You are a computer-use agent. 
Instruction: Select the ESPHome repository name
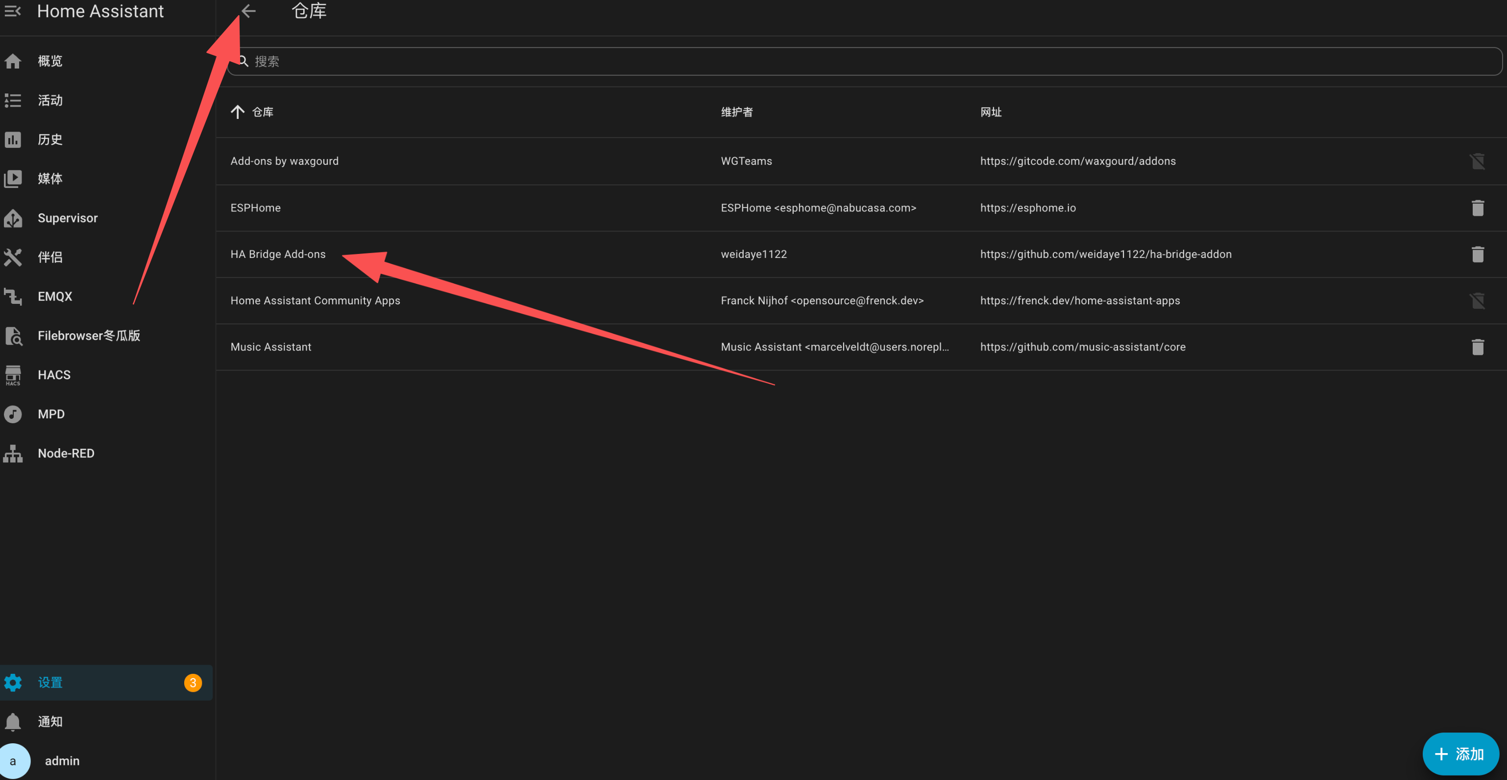pyautogui.click(x=256, y=208)
